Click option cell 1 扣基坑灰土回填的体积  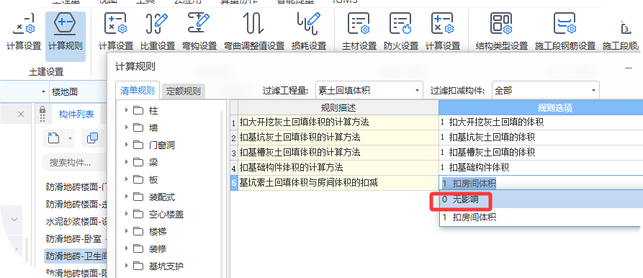coord(541,138)
